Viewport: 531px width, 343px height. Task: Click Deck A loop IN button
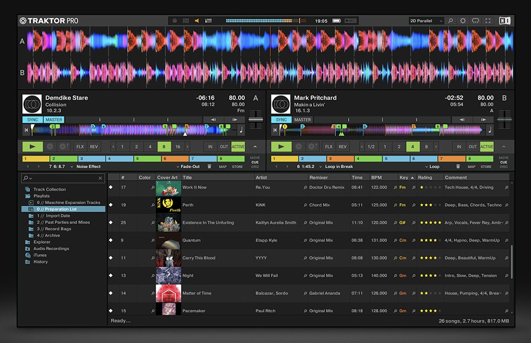point(210,146)
